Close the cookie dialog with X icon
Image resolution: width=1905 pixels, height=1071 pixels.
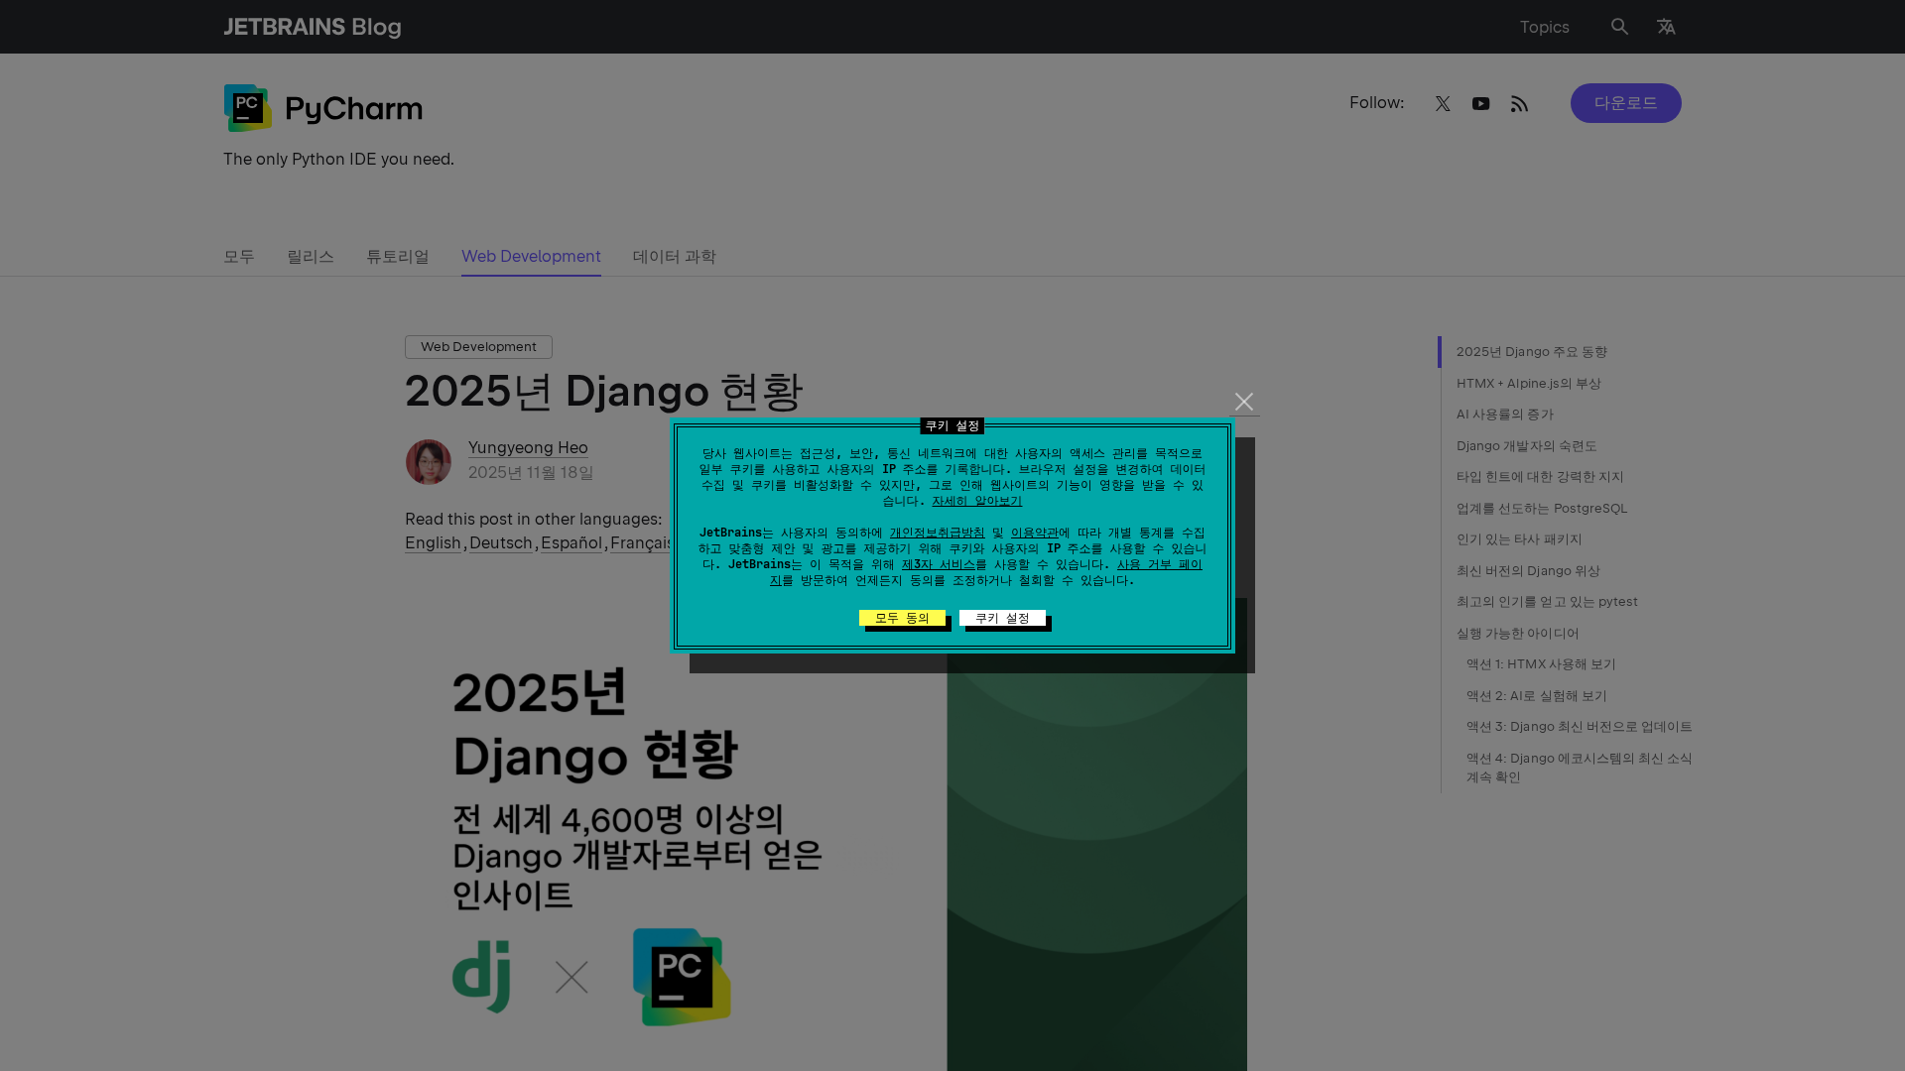point(1243,402)
